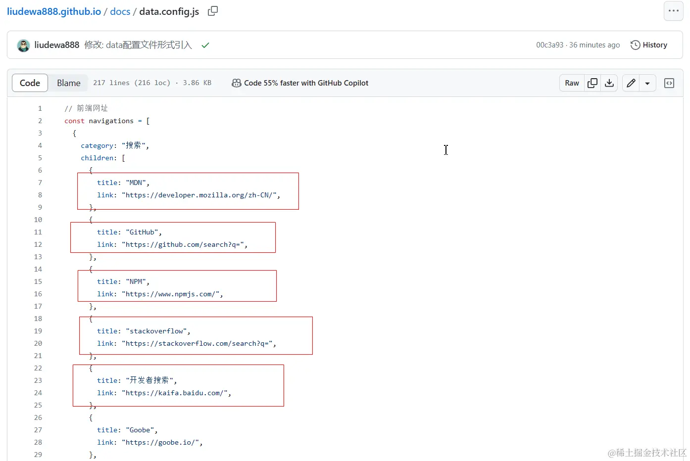Click the '36 minutes ago' timestamp

pos(594,45)
